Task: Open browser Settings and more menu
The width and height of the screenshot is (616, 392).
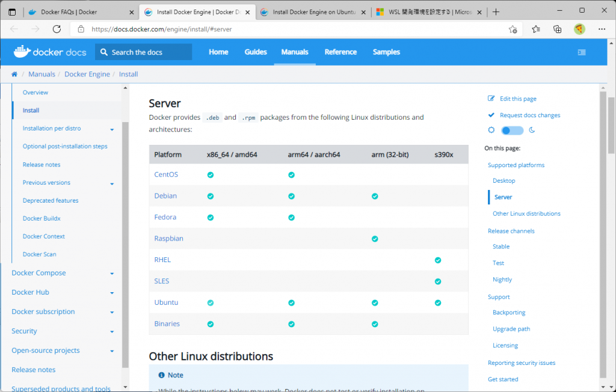Action: click(602, 29)
